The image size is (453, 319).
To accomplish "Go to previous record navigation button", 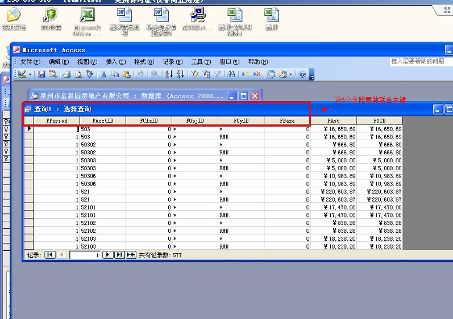I will (x=61, y=255).
